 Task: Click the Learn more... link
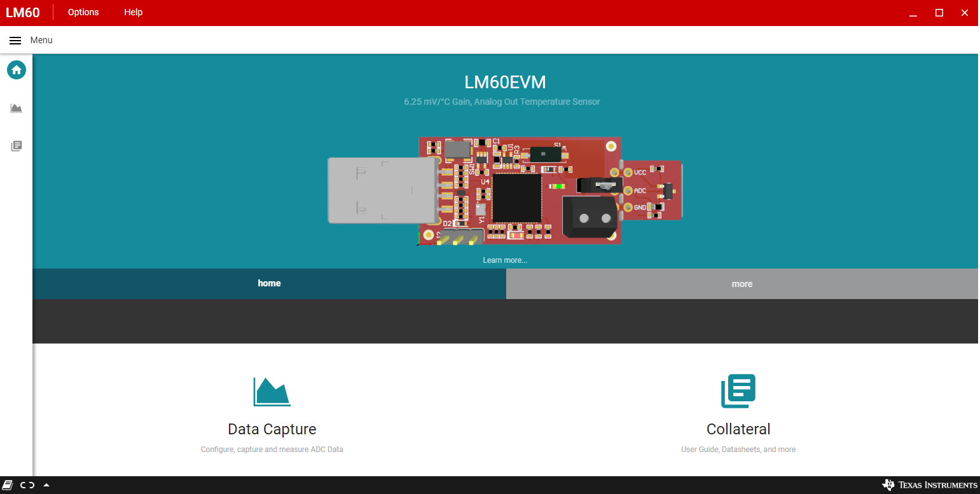coord(505,260)
